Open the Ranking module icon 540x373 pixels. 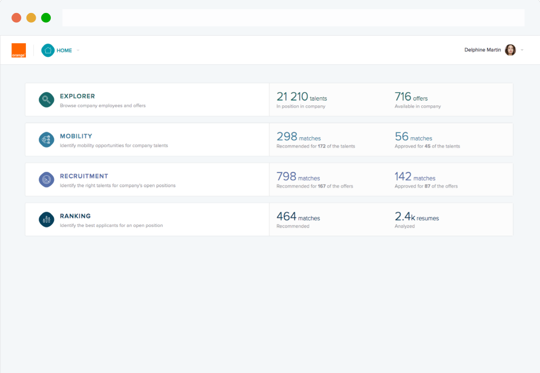pyautogui.click(x=46, y=219)
